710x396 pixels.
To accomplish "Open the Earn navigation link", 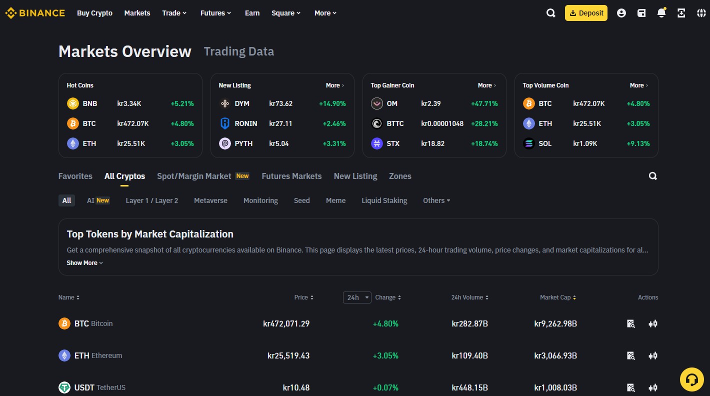I will [x=252, y=13].
